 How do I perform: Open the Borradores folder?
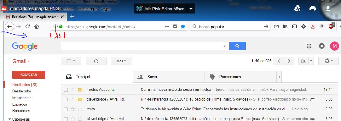[x=21, y=111]
